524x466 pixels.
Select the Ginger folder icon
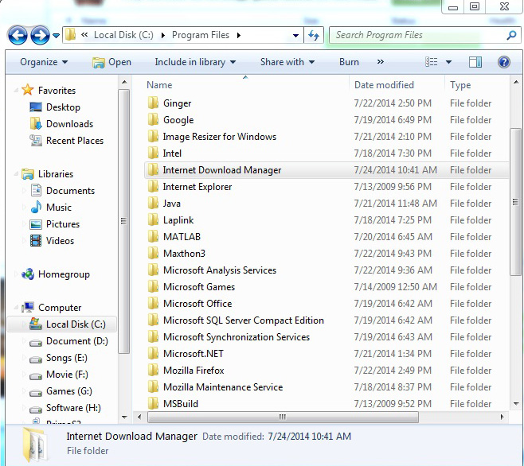[x=153, y=103]
